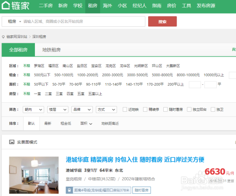Viewport: 236px width, 196px height.
Task: Select room type 一室
Action: [x=37, y=94]
